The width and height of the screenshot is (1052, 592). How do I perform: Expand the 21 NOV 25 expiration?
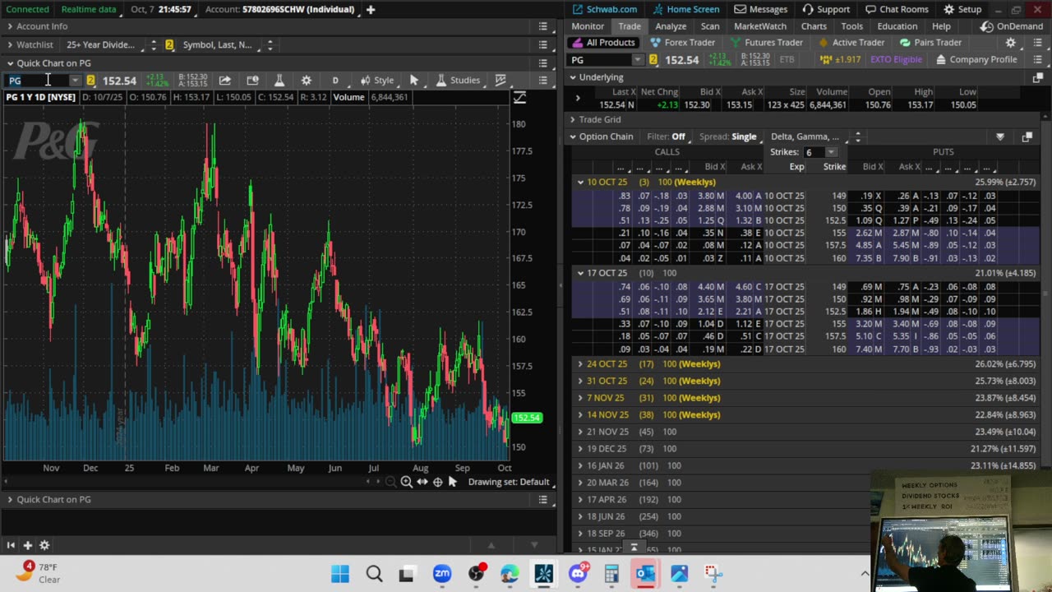pyautogui.click(x=580, y=432)
